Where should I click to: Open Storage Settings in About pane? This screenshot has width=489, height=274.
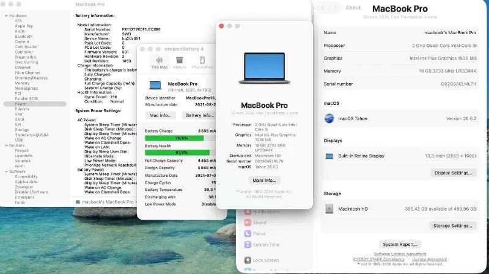(x=452, y=226)
